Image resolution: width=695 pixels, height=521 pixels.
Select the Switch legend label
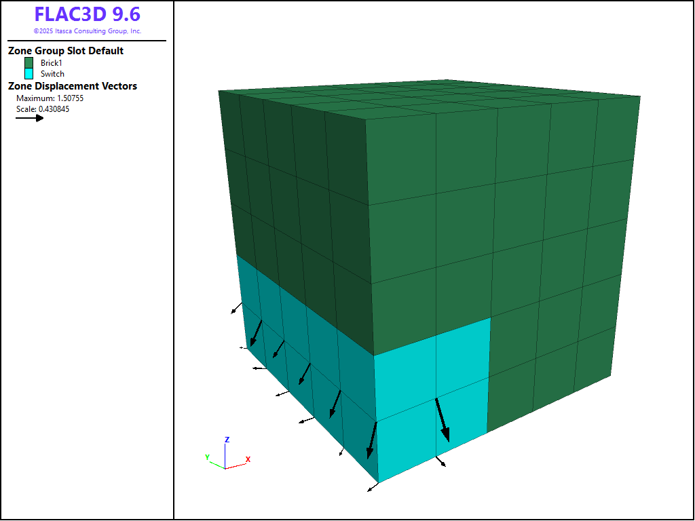52,73
